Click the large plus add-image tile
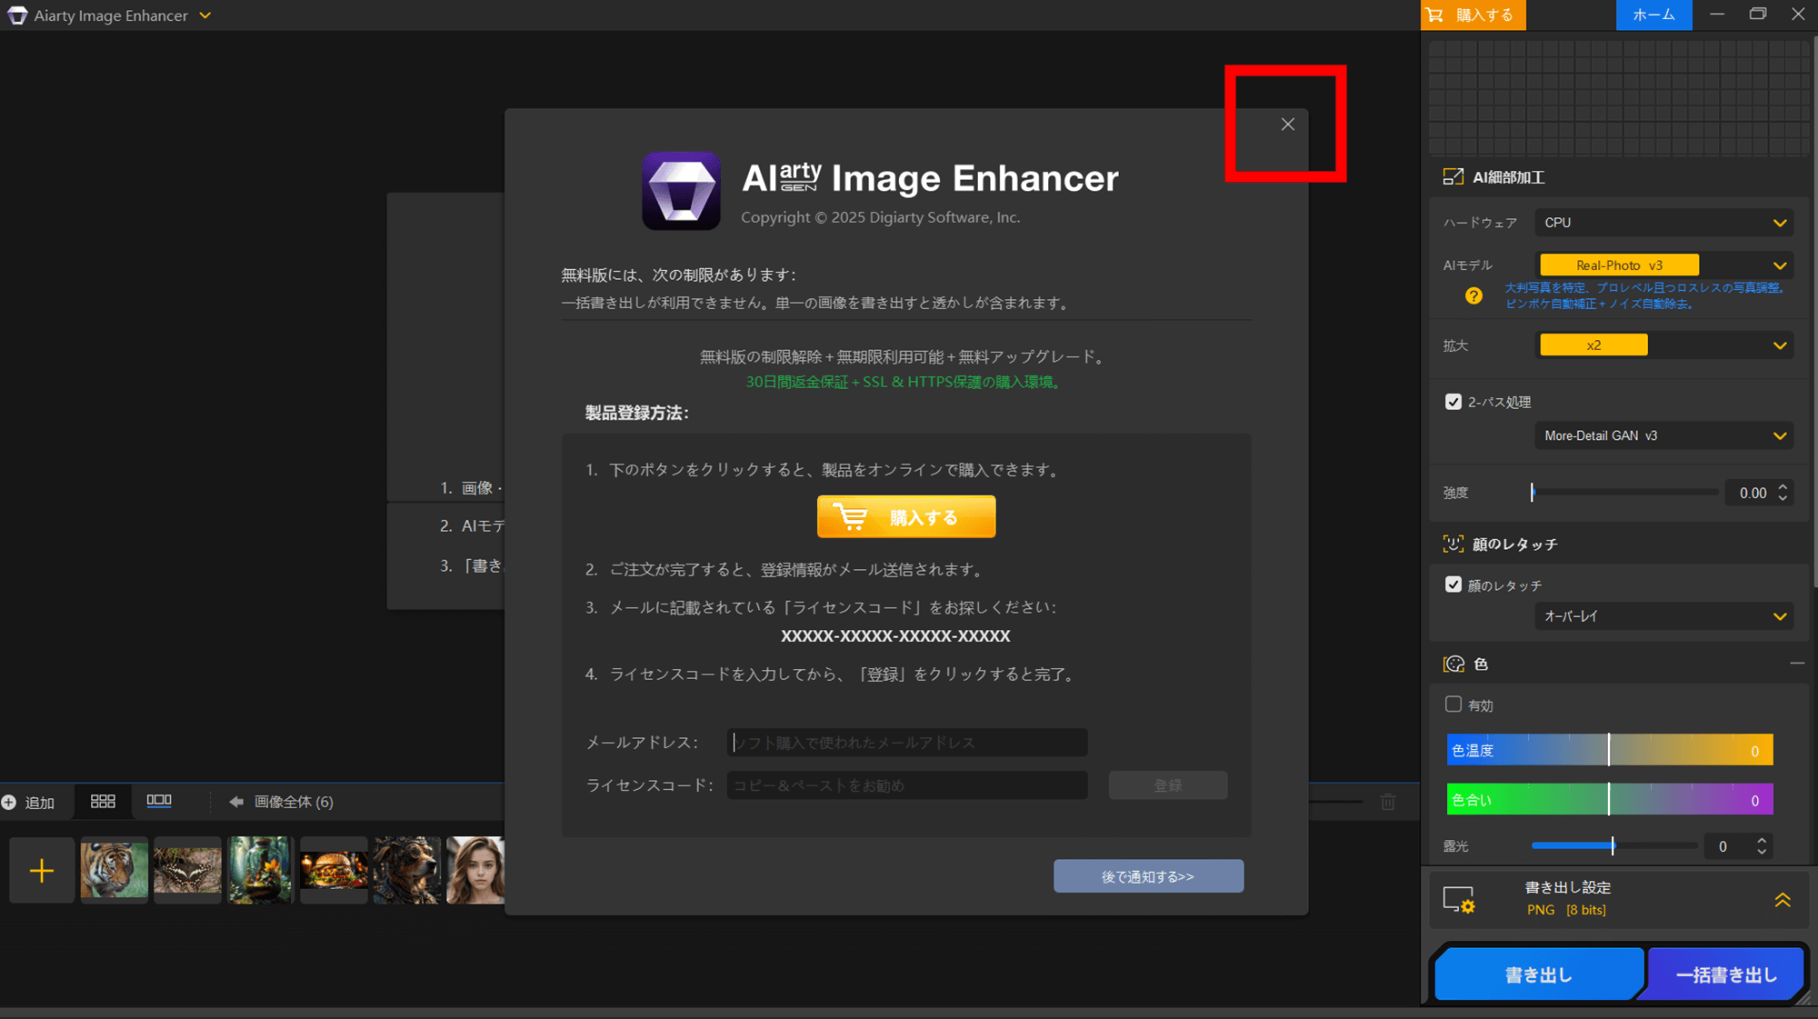1818x1019 pixels. [42, 871]
